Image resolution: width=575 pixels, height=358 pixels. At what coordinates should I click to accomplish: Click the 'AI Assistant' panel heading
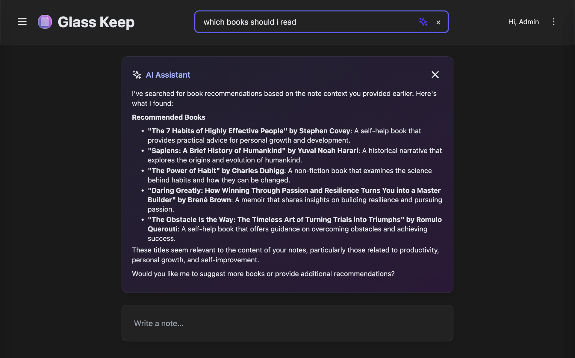(168, 75)
